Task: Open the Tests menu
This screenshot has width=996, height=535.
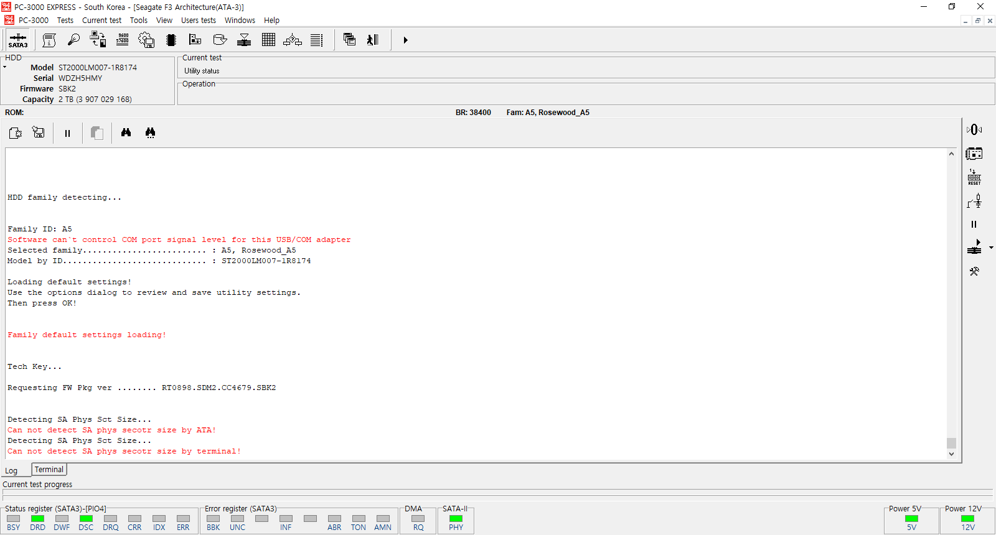Action: pyautogui.click(x=65, y=21)
